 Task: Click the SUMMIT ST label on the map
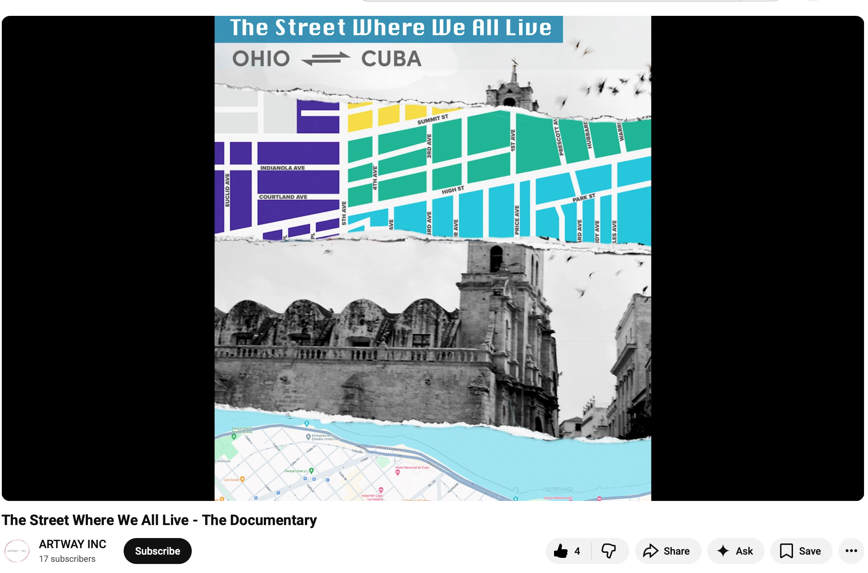433,119
